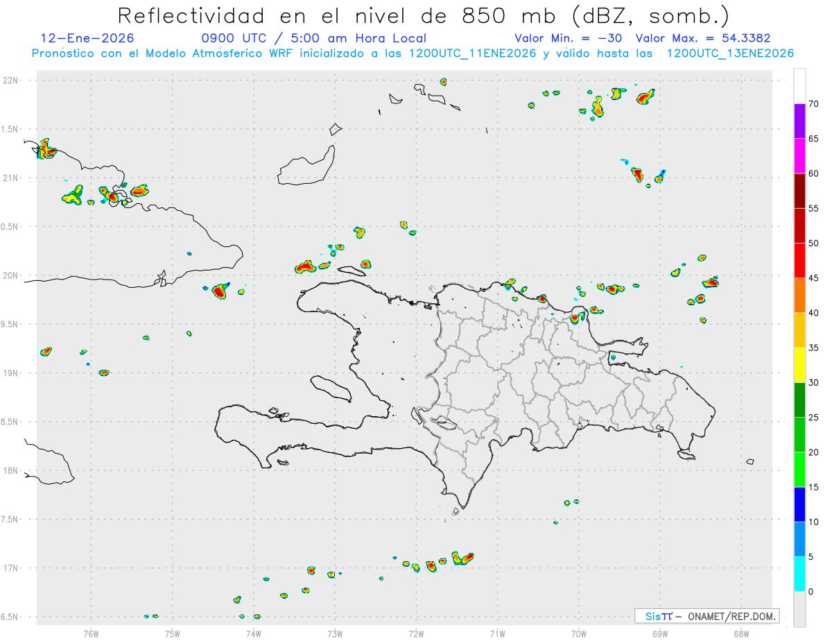
Task: Click the "ONAMET/REP.DOM." credit label
Action: coord(731,616)
